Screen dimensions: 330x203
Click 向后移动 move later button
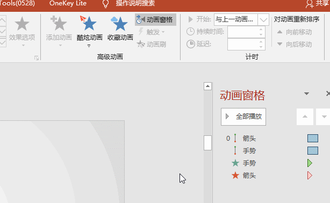(294, 45)
